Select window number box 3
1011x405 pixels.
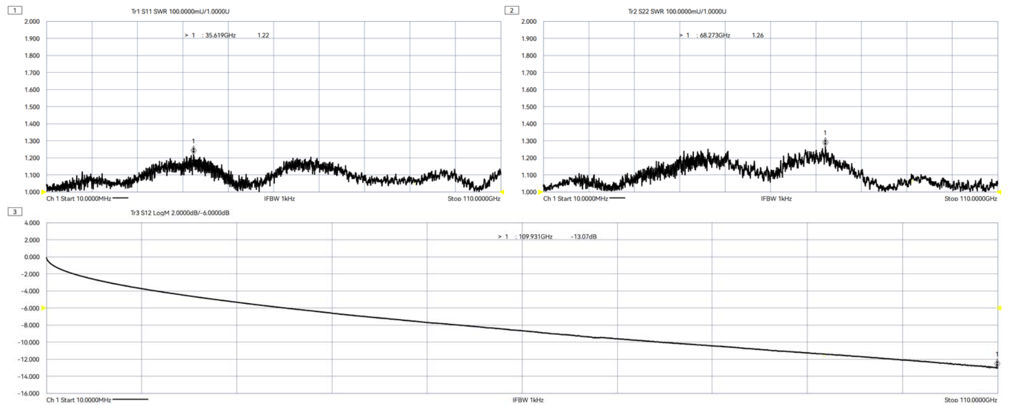click(x=15, y=211)
